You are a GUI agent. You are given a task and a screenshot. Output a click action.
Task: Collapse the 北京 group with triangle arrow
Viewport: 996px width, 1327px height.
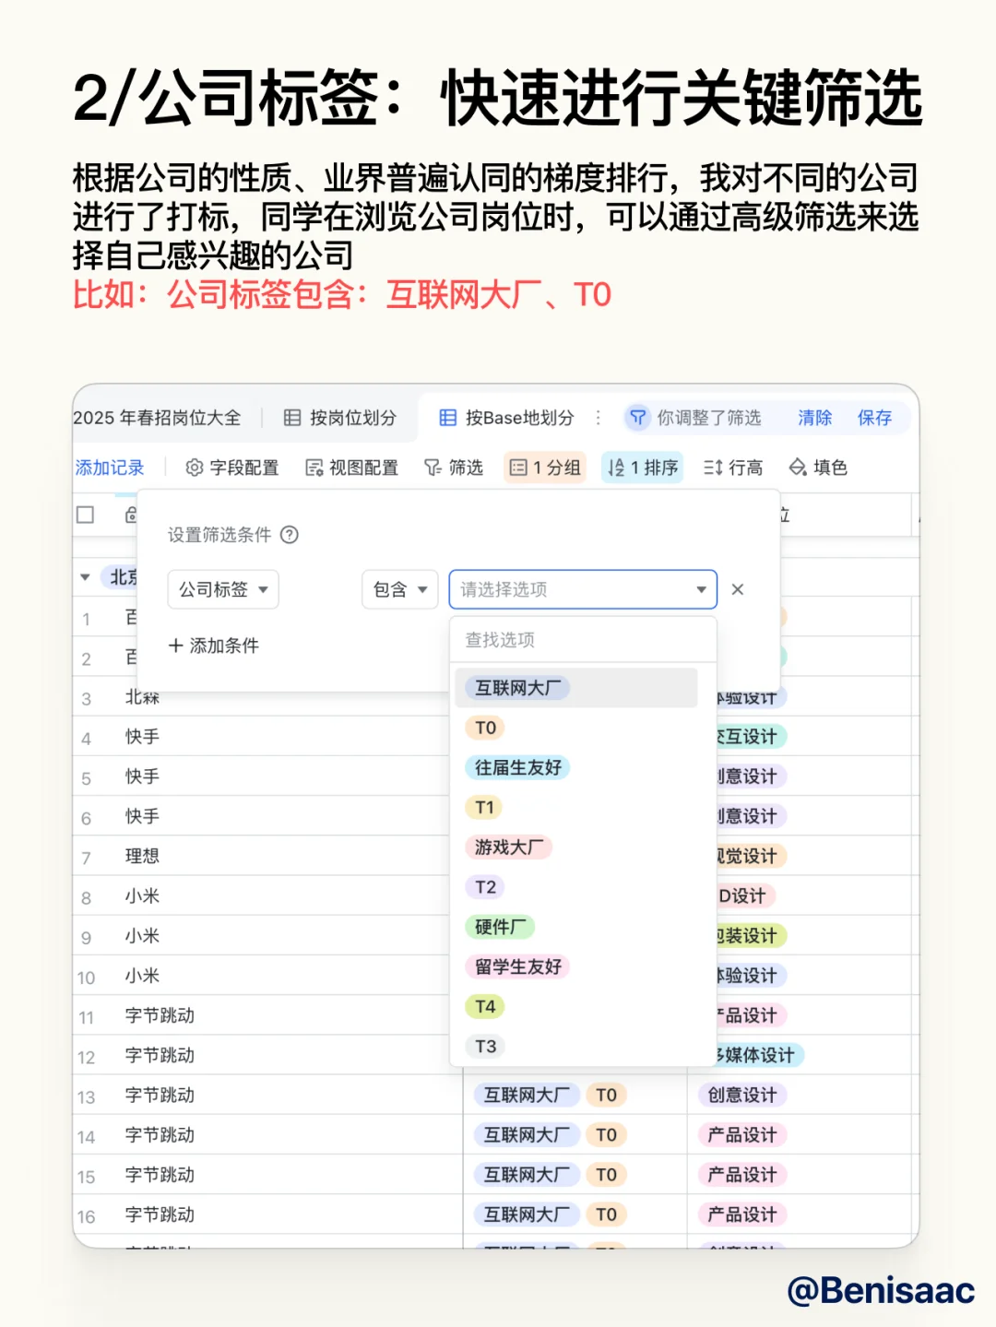pyautogui.click(x=85, y=577)
